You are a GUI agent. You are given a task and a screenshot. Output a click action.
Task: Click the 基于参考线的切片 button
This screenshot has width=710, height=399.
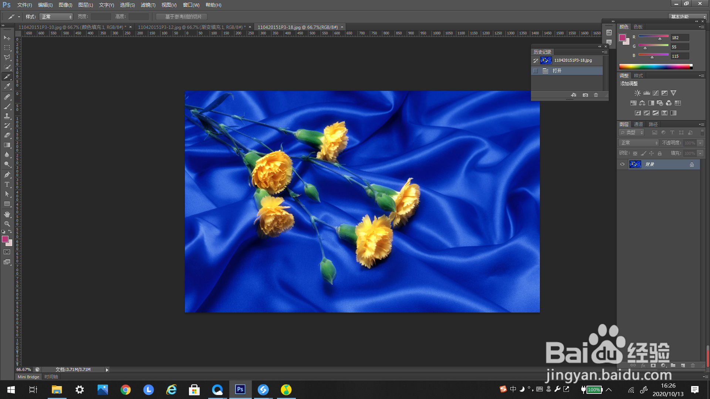[x=182, y=17]
